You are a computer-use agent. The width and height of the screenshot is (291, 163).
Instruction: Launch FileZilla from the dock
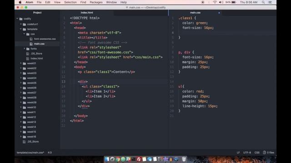(139, 159)
